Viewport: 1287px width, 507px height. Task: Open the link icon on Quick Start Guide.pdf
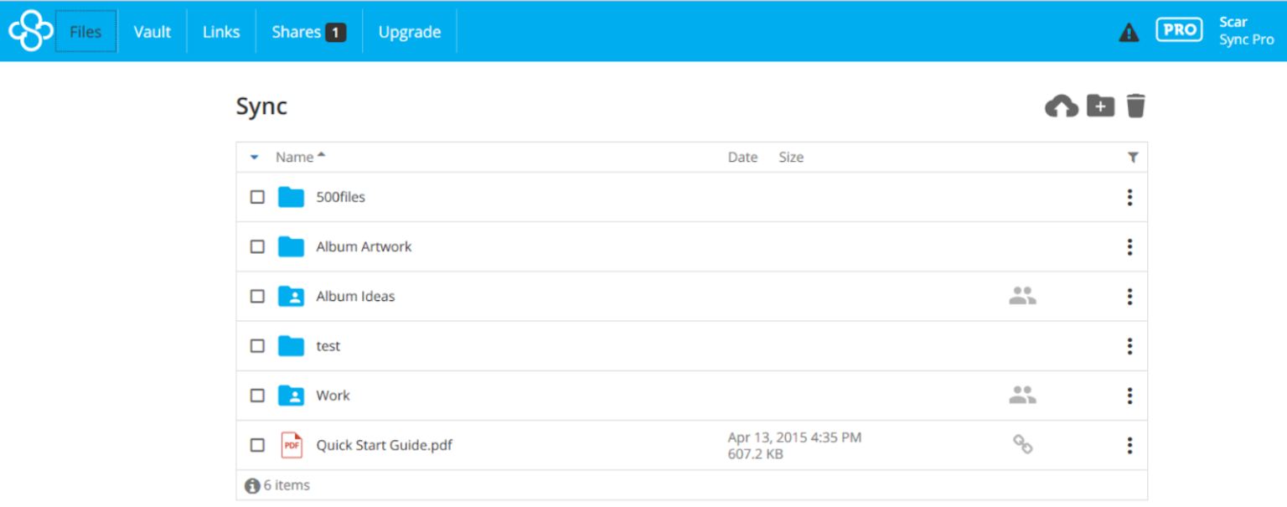click(1022, 445)
